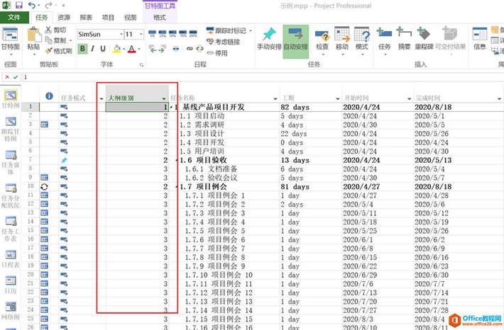Open the SimSun font name dropdown
The width and height of the screenshot is (504, 330).
point(119,34)
